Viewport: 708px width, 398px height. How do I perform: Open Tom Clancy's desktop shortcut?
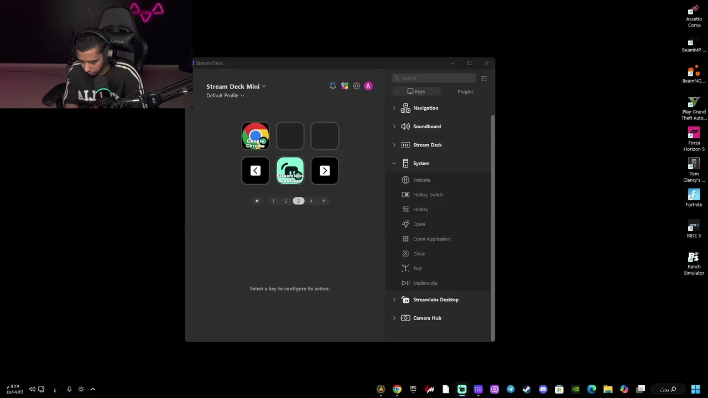click(694, 171)
